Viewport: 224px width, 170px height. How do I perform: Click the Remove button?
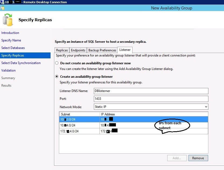(198, 158)
